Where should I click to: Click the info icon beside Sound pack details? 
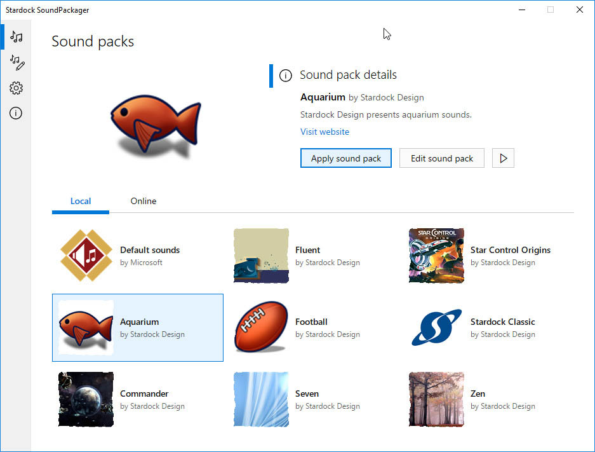(286, 76)
